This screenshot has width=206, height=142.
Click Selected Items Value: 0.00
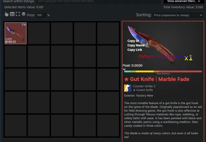(x=23, y=7)
